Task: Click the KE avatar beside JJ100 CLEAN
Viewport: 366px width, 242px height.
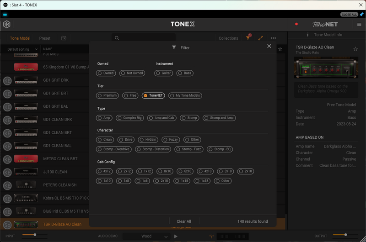Action: pyautogui.click(x=7, y=173)
